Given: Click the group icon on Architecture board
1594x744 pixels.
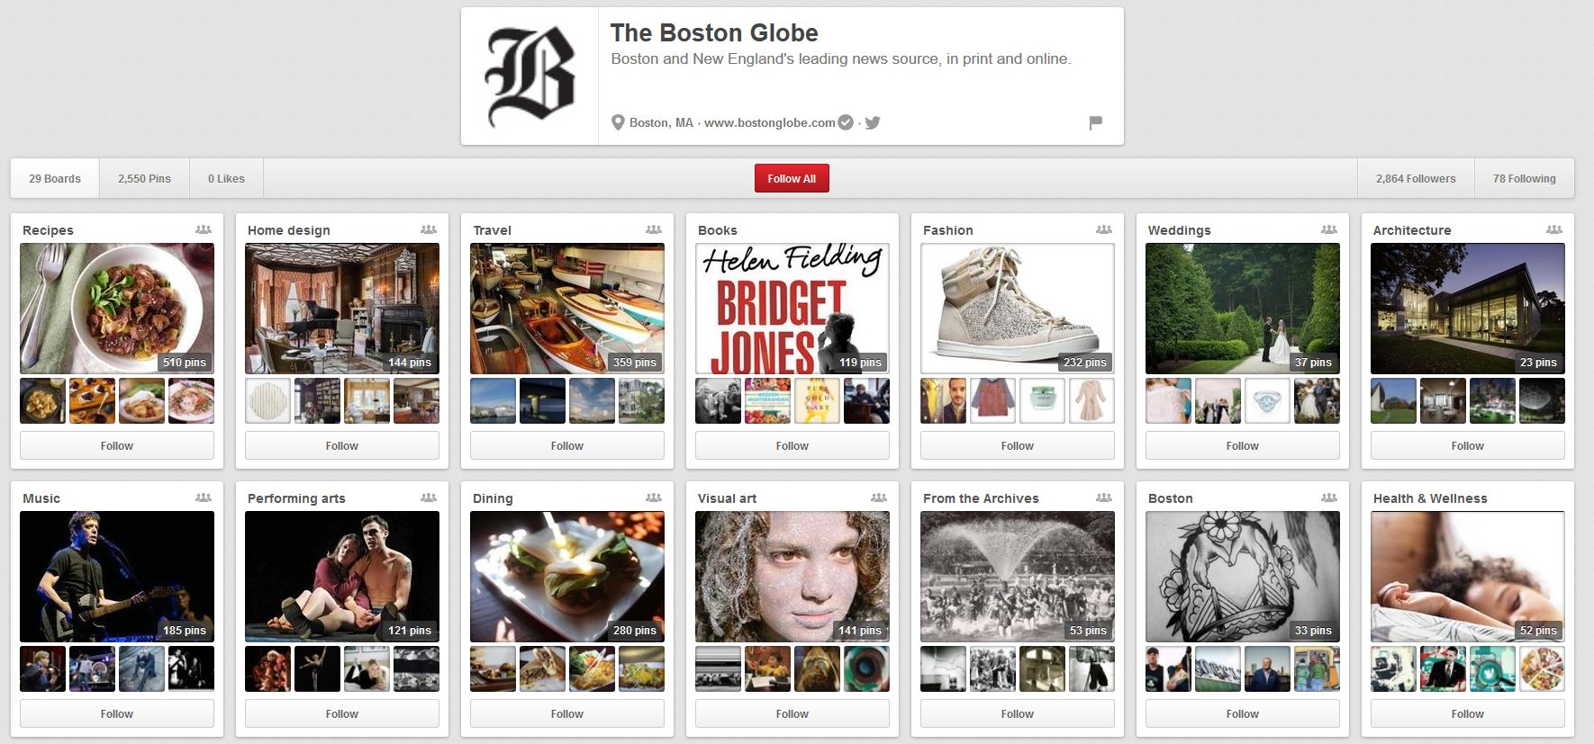Looking at the screenshot, I should (1554, 229).
